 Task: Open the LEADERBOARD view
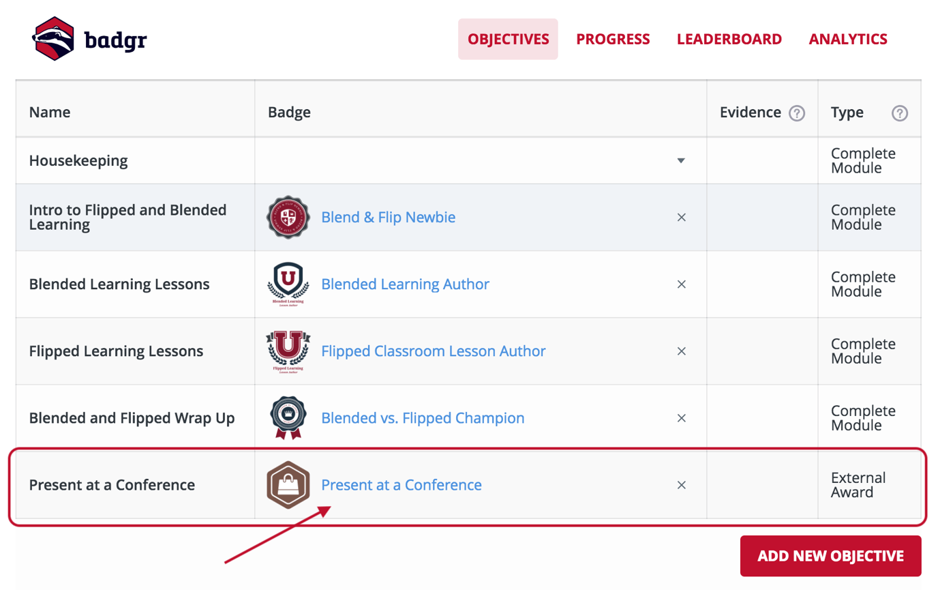729,39
